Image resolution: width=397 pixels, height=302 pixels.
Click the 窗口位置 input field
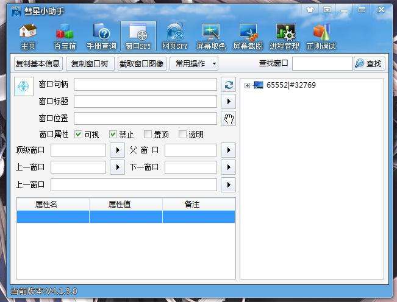point(145,118)
